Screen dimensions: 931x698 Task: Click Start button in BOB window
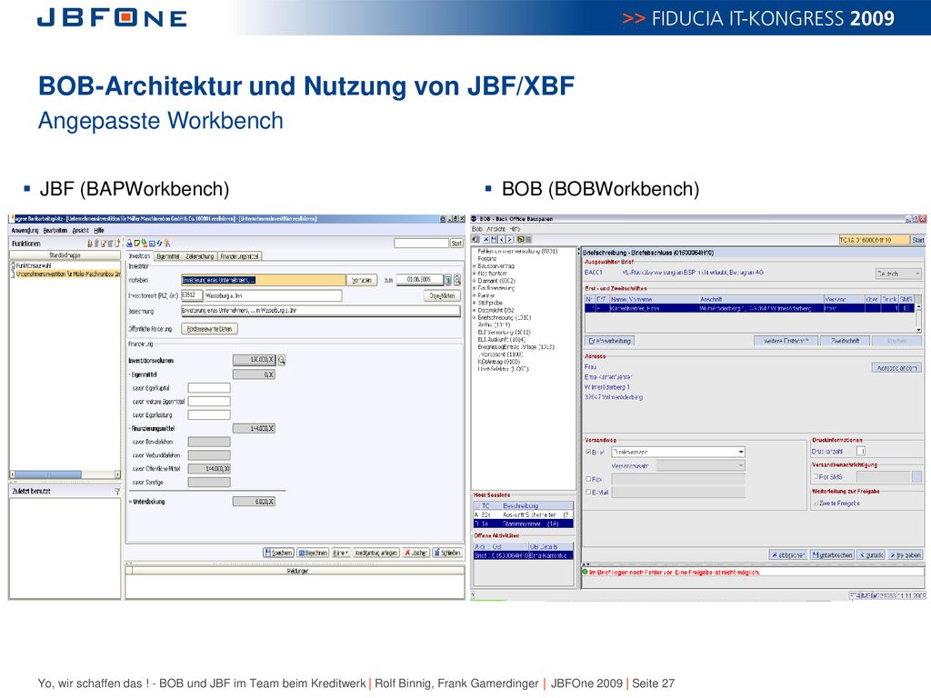(918, 240)
